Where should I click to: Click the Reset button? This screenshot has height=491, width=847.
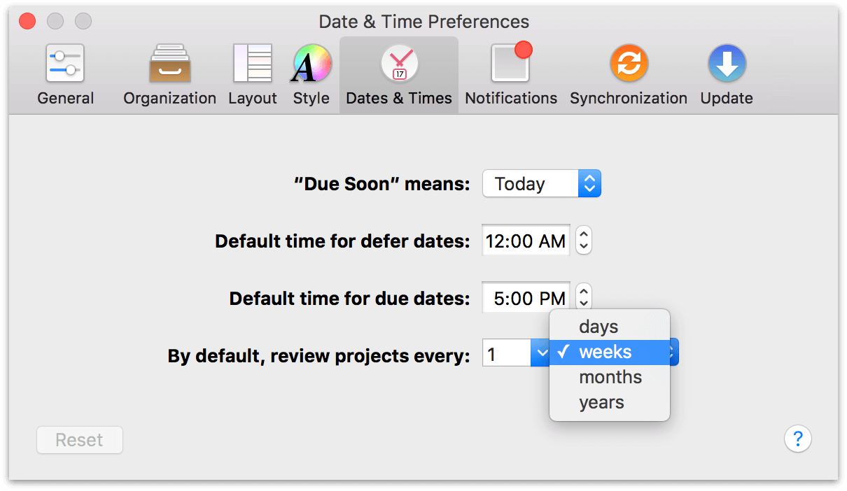click(80, 440)
